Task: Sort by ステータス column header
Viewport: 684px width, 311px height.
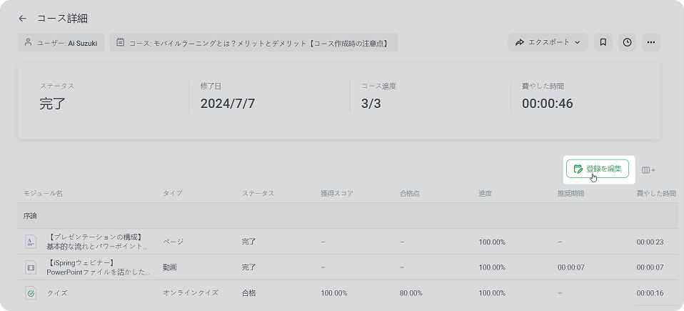Action: pos(258,194)
